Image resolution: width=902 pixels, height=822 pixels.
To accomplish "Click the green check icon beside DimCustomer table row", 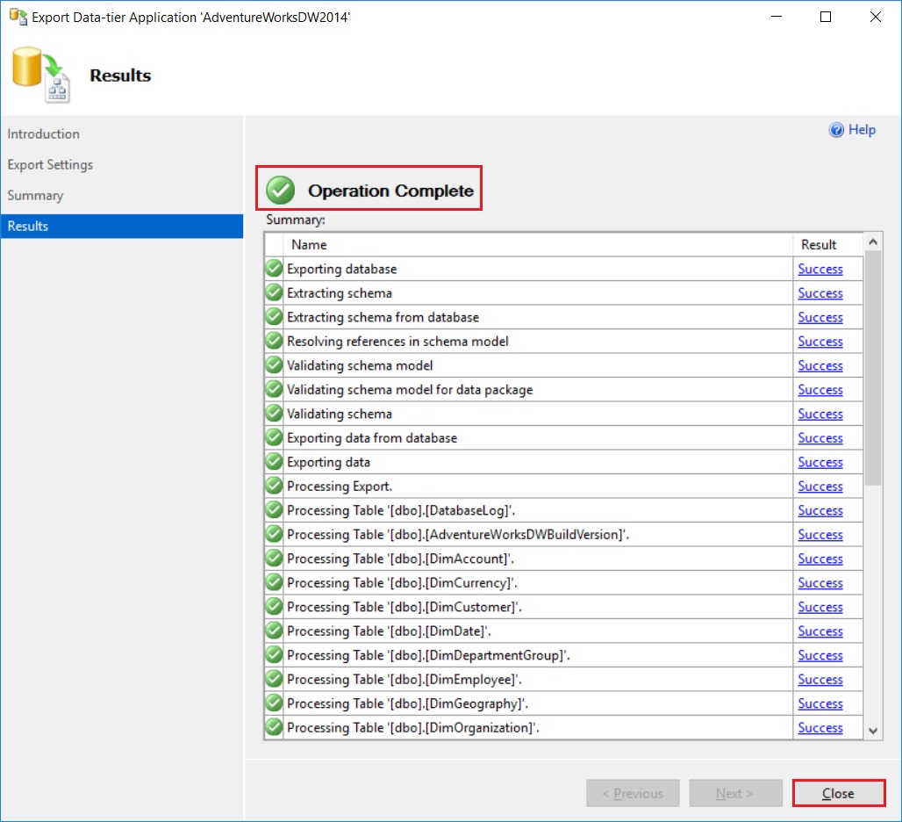I will 275,607.
